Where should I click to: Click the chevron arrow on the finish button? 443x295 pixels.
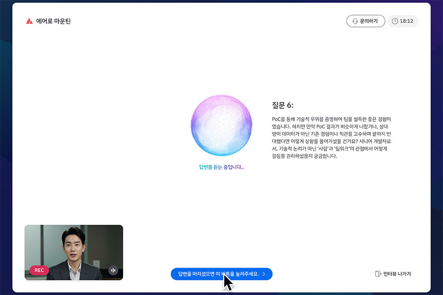264,274
